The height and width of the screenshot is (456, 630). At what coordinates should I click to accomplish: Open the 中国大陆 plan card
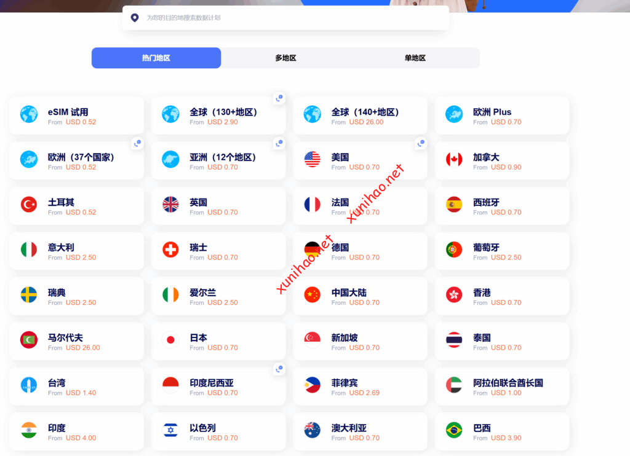pyautogui.click(x=360, y=296)
